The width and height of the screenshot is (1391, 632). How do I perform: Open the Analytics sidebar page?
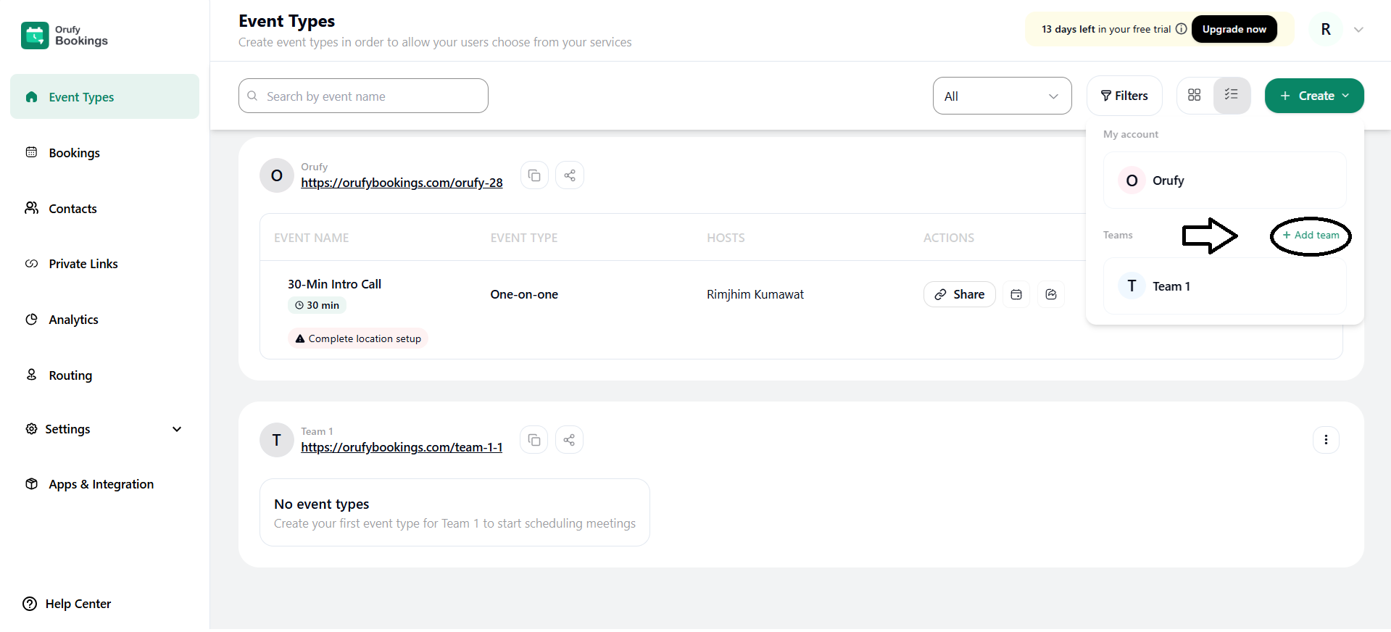(x=73, y=320)
